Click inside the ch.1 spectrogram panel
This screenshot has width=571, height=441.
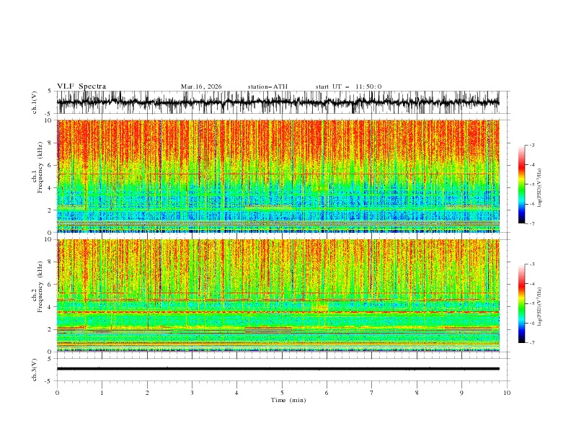coord(278,176)
